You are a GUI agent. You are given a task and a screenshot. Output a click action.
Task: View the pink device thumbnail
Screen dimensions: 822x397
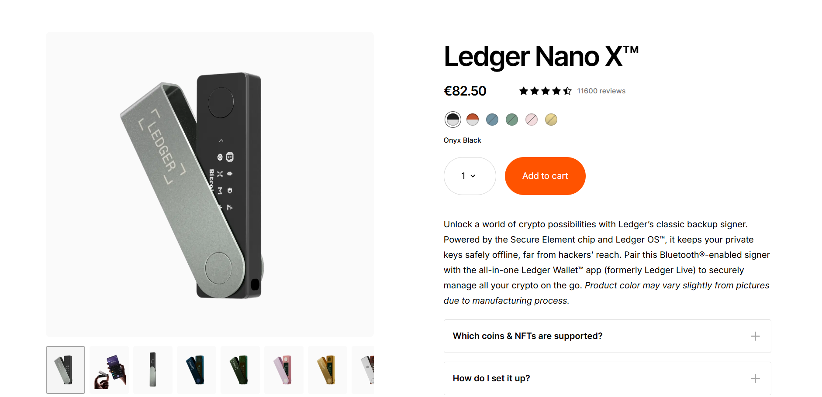click(283, 370)
